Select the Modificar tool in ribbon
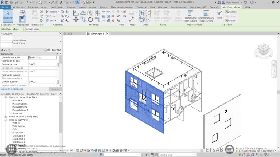280x157 pixels. coord(8,16)
